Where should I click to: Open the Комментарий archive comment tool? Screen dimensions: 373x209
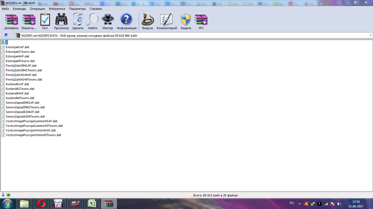point(167,21)
